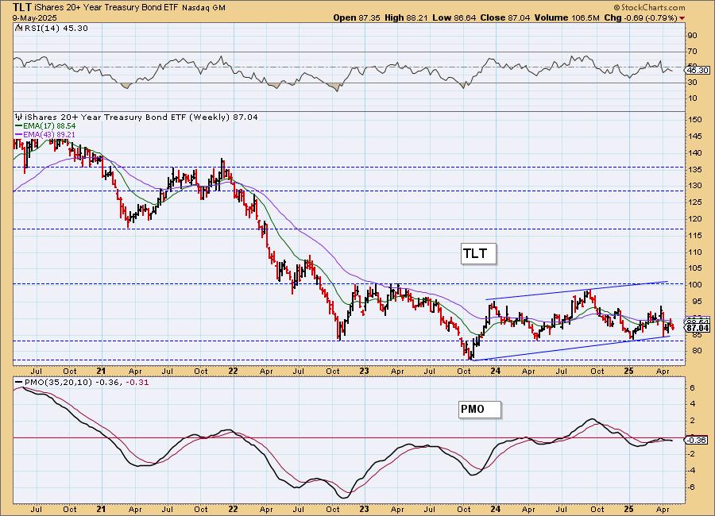
Task: Click the iShares 20+ Year Treasury Bond ETF (Weekly) title
Action: 141,117
